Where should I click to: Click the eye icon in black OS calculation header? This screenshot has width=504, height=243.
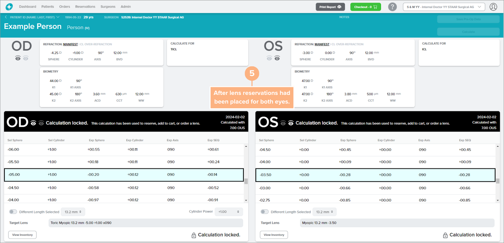[x=291, y=123]
